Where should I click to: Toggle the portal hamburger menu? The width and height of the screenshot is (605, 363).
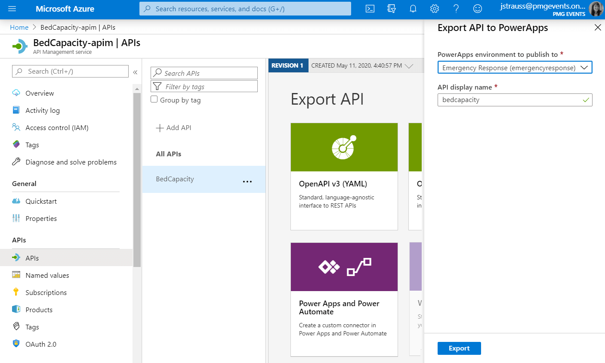click(12, 9)
